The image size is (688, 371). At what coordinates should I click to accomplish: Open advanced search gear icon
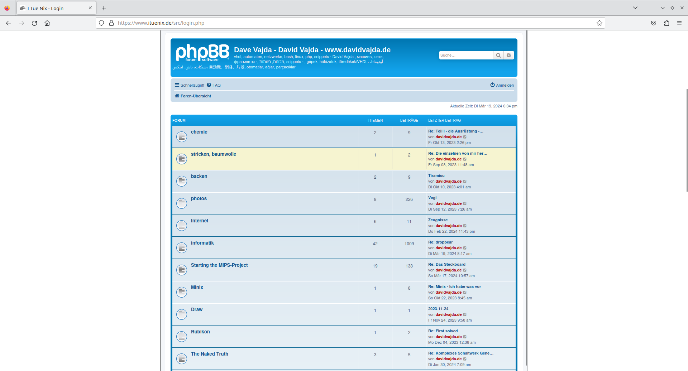(509, 55)
